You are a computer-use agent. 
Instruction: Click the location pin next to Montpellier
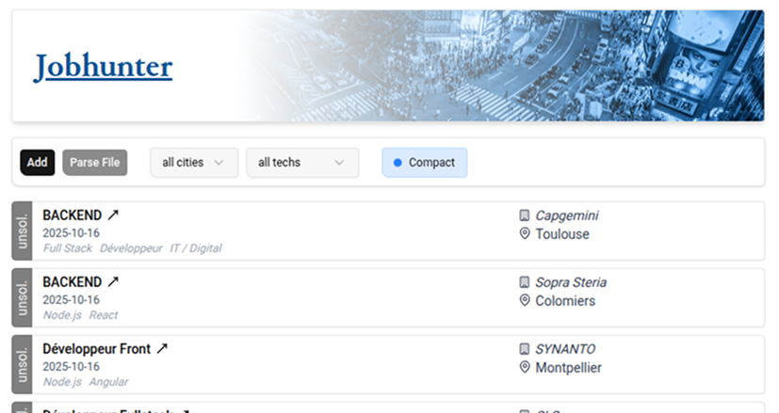(x=524, y=367)
